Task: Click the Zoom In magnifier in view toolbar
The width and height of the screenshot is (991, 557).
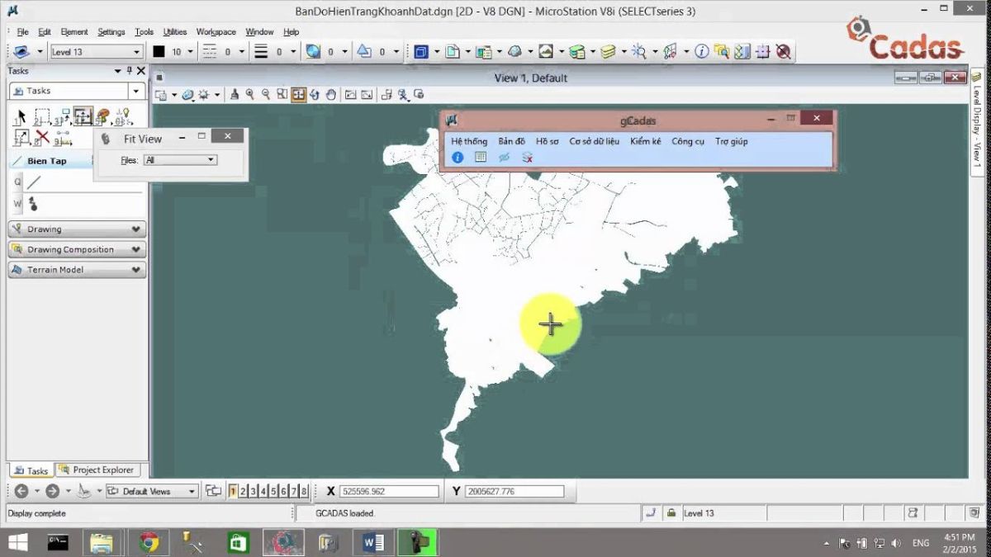Action: (249, 94)
